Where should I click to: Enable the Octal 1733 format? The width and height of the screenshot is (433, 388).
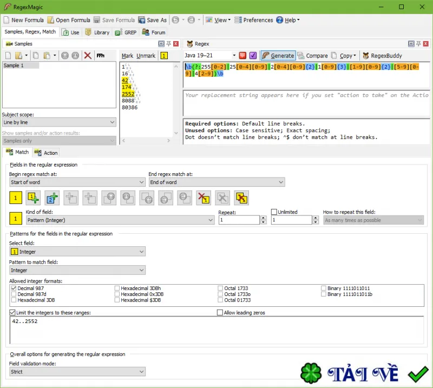coord(220,288)
